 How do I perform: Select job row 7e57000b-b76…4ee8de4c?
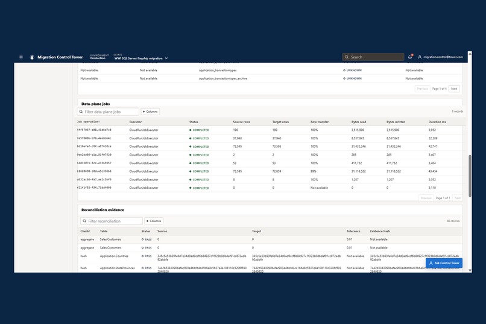[x=270, y=138]
